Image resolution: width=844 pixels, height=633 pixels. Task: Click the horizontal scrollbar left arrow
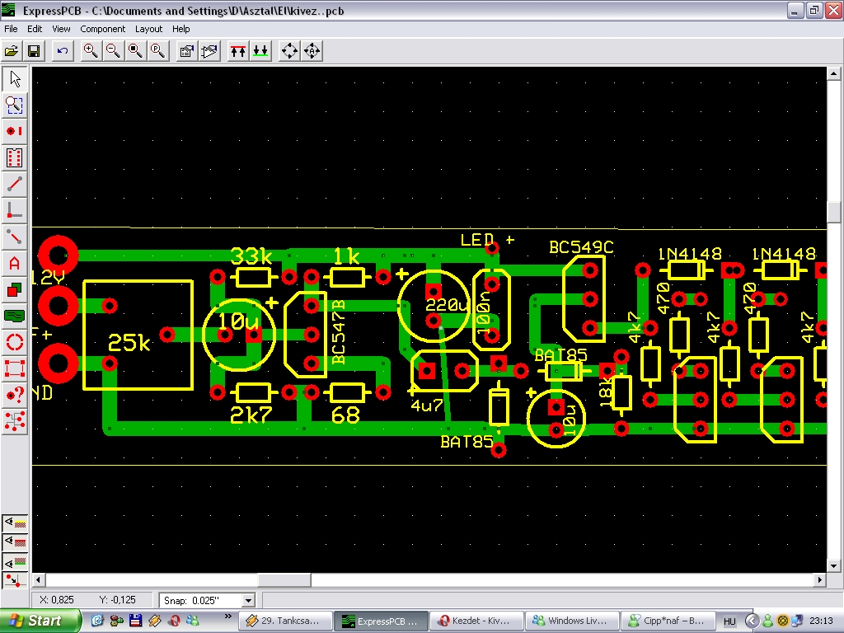(x=38, y=579)
